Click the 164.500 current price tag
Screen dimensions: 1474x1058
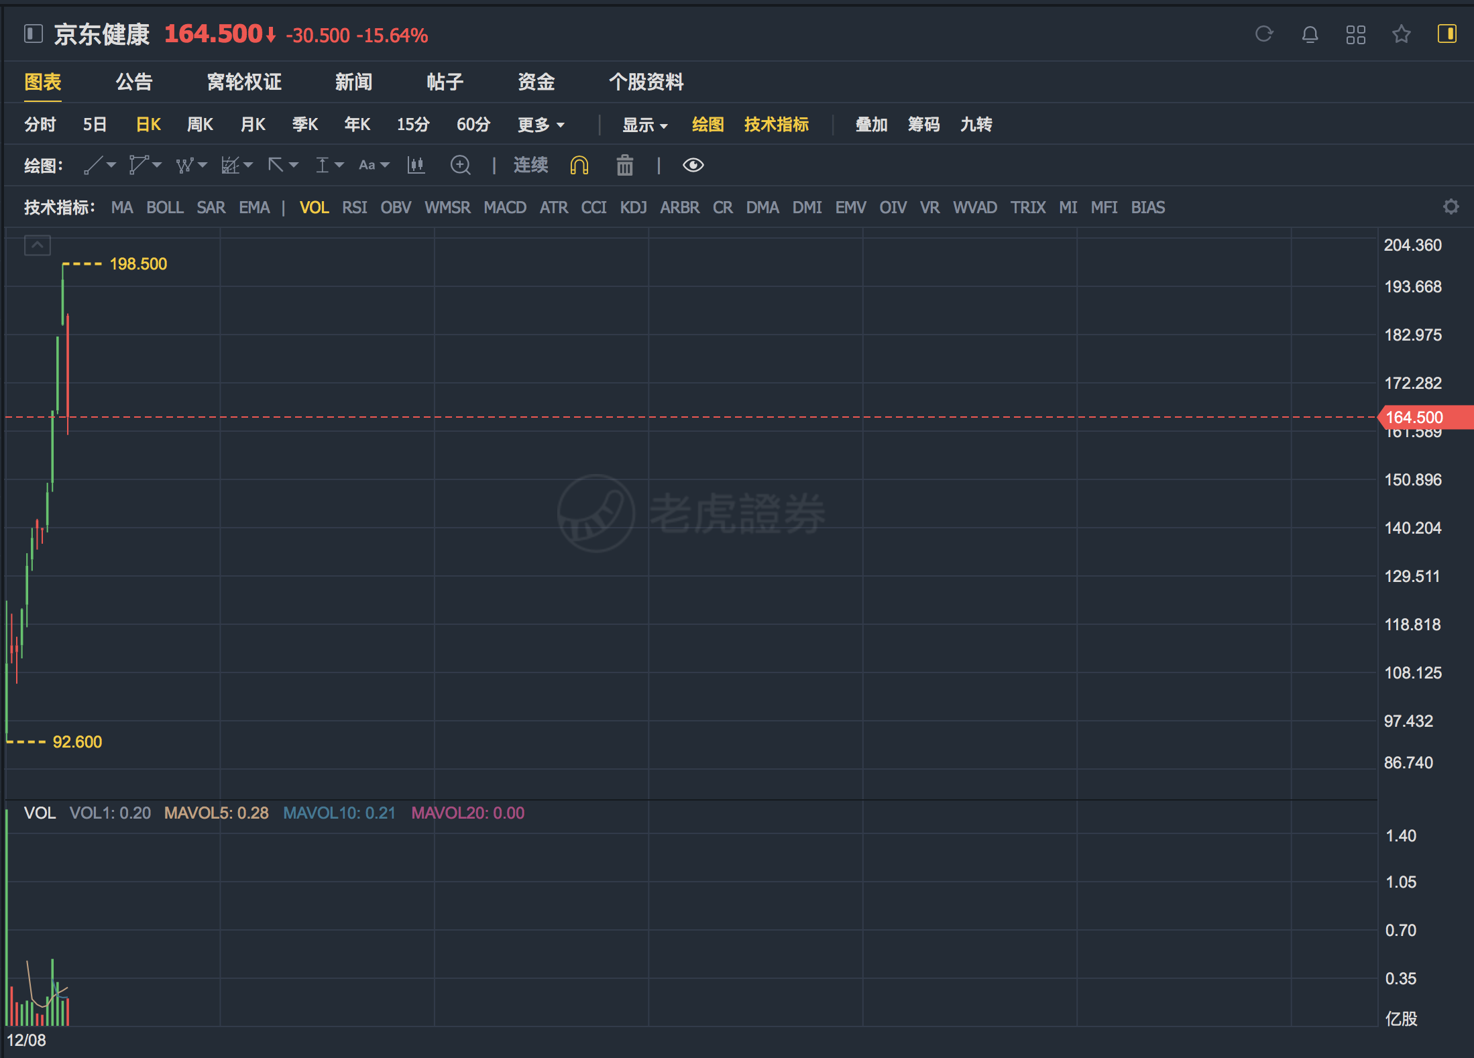[x=1424, y=417]
